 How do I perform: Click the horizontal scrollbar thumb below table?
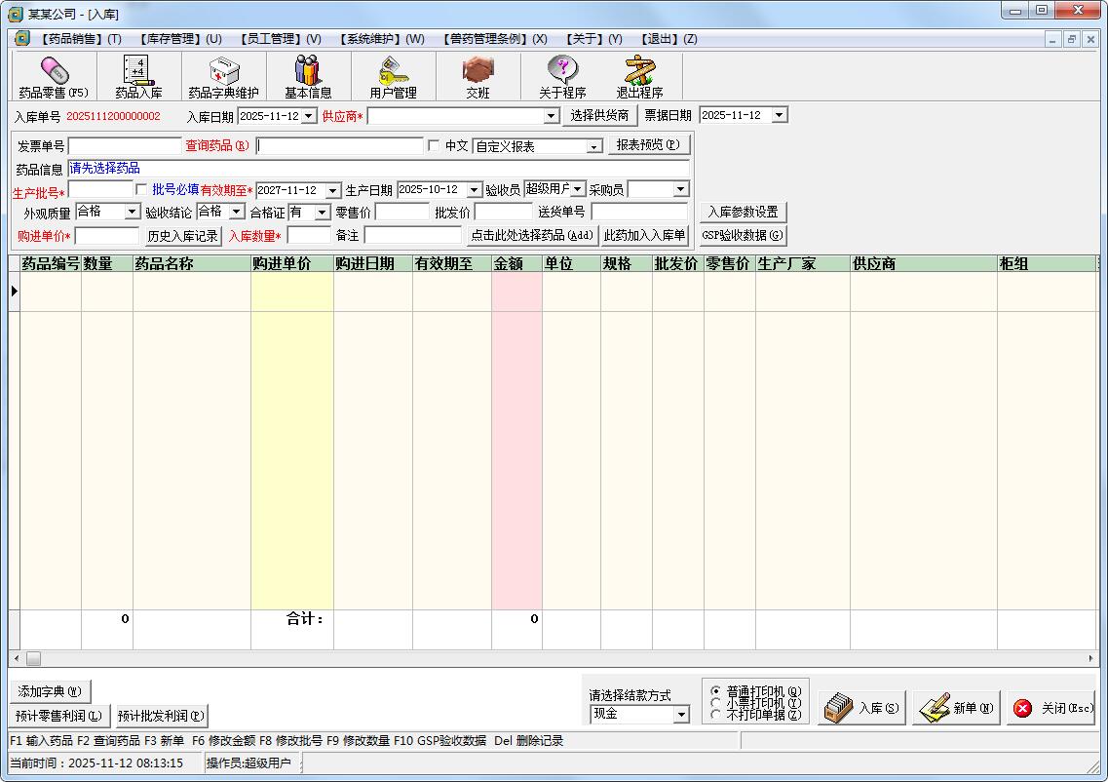pos(33,659)
